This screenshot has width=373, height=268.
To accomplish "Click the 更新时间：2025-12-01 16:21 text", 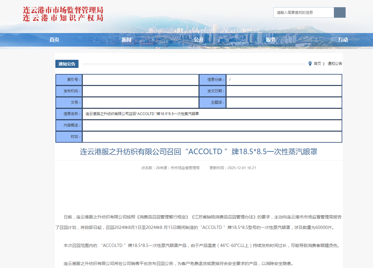I will 233,168.
